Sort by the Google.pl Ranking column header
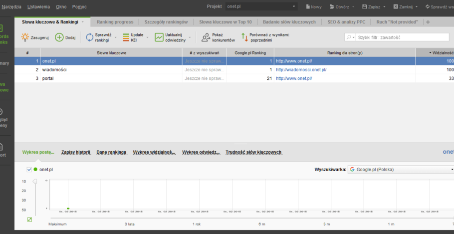The image size is (454, 234). 250,53
